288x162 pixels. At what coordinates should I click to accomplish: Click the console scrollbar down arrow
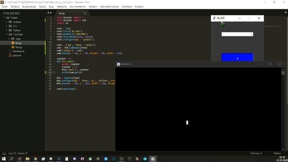(283, 149)
